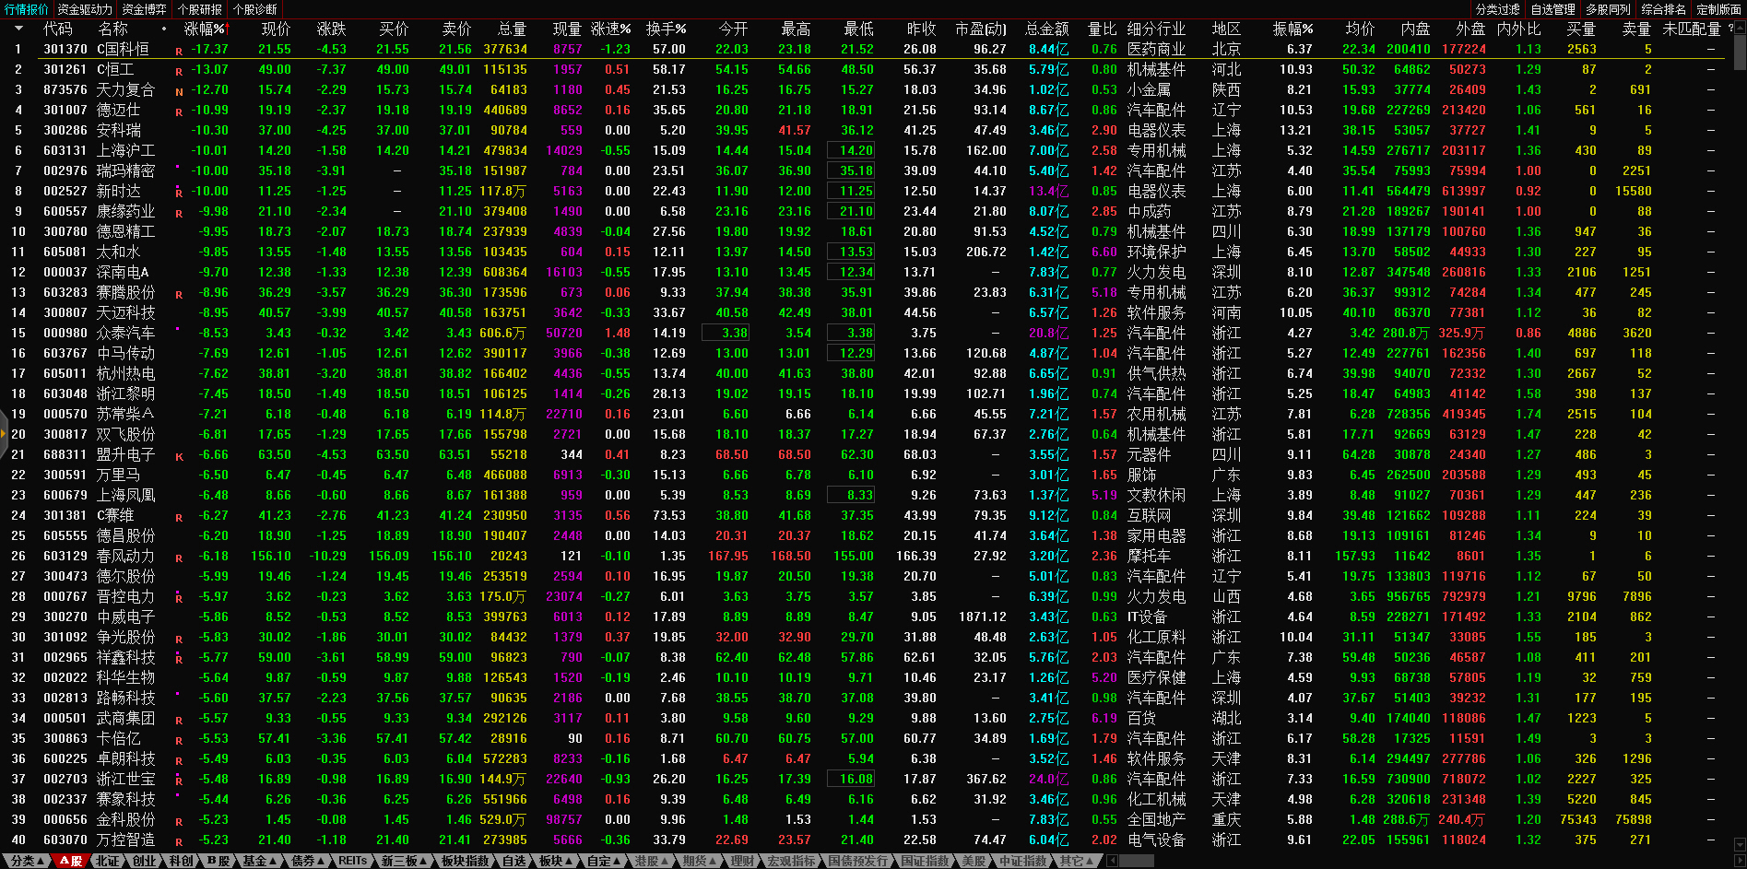Viewport: 1747px width, 869px height.
Task: Click the N marker beside 天力复合
Action: coord(179,91)
